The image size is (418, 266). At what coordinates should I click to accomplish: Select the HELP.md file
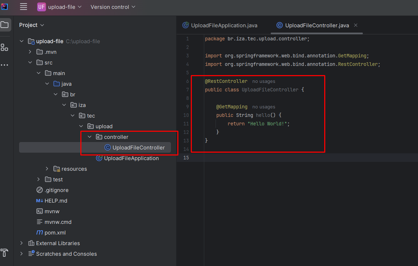click(x=56, y=200)
